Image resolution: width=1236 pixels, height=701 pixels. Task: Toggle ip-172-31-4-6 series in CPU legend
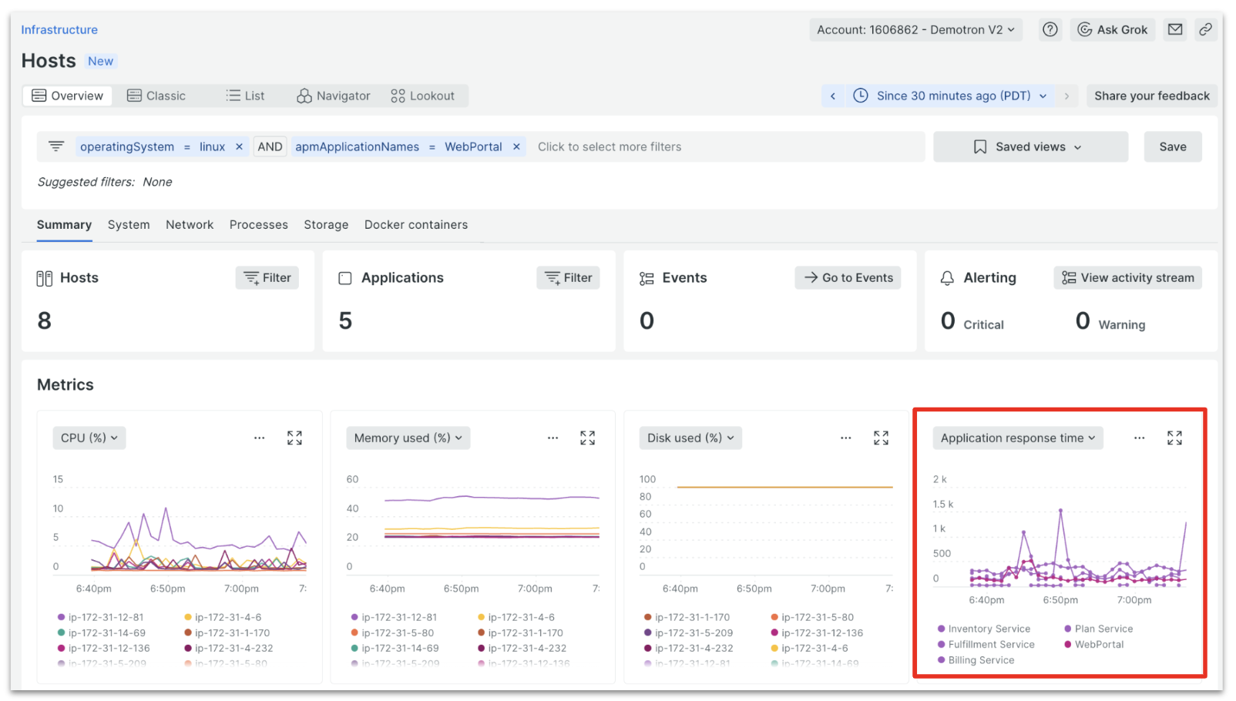coord(223,617)
